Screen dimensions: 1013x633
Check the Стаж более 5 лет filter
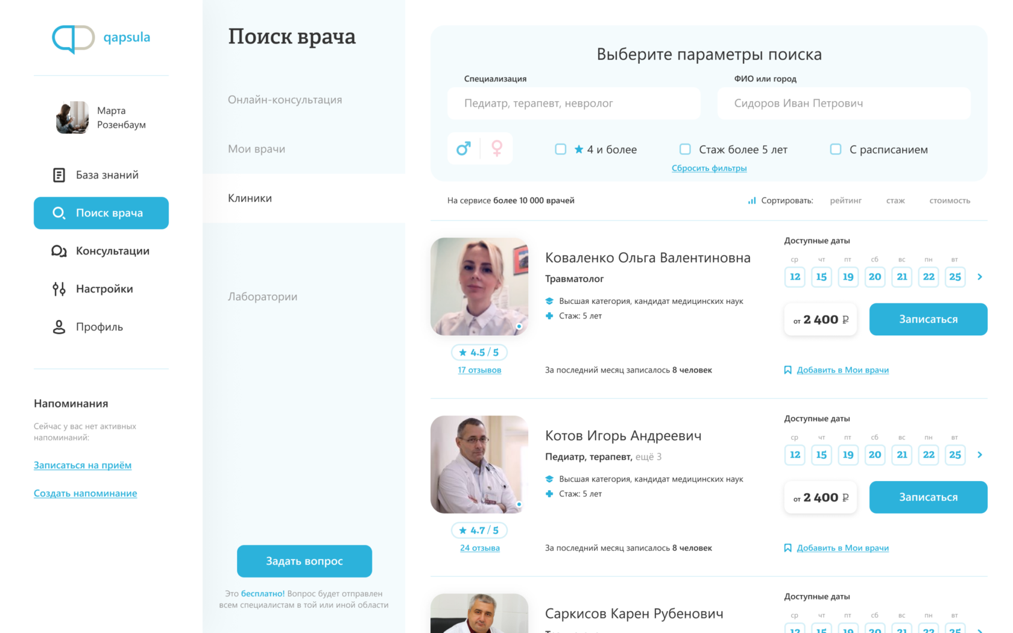685,149
